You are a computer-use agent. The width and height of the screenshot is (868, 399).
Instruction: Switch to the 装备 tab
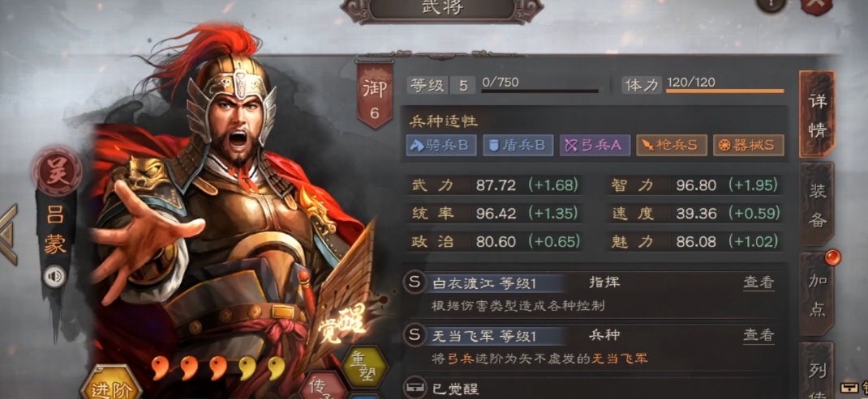[817, 206]
